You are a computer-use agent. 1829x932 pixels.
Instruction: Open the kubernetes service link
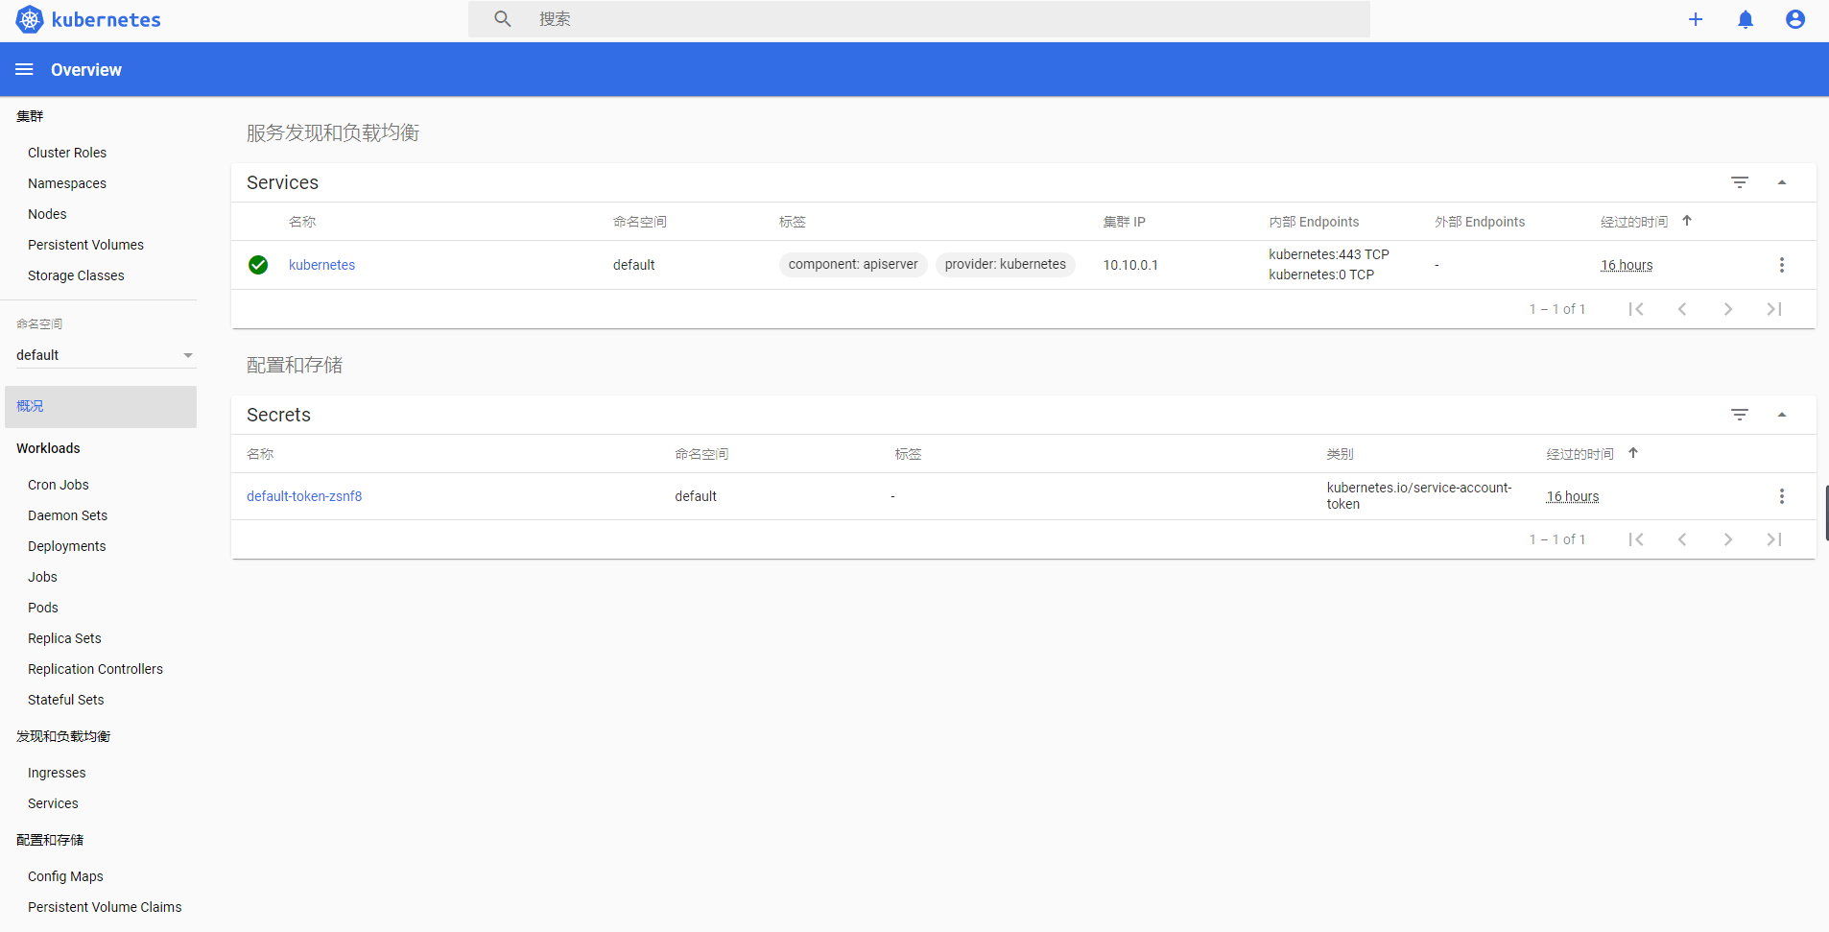pos(321,265)
